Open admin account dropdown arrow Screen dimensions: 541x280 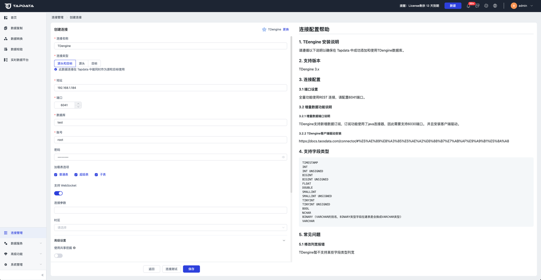tap(532, 6)
